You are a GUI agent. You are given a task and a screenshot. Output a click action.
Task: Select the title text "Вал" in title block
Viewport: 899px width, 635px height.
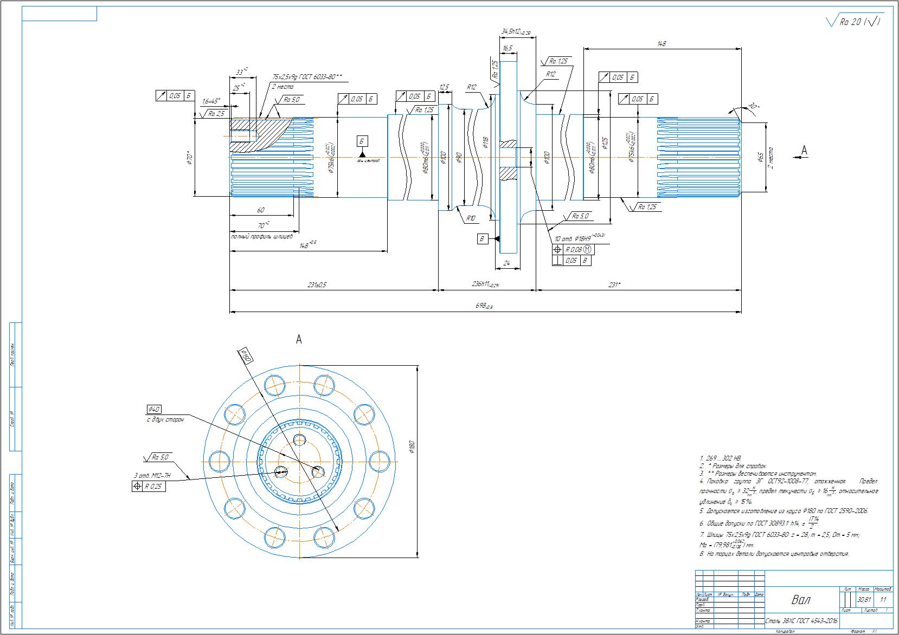801,600
